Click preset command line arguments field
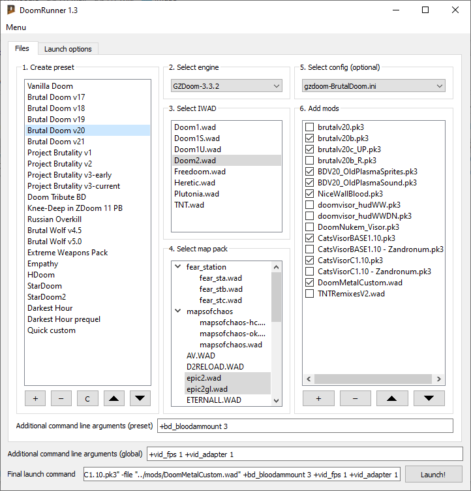The width and height of the screenshot is (471, 491). [305, 426]
